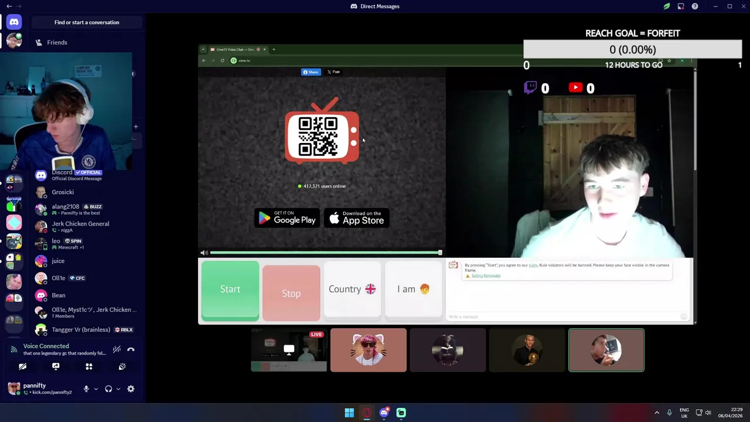750x422 pixels.
Task: Expand audio output options arrow
Action: pos(118,389)
